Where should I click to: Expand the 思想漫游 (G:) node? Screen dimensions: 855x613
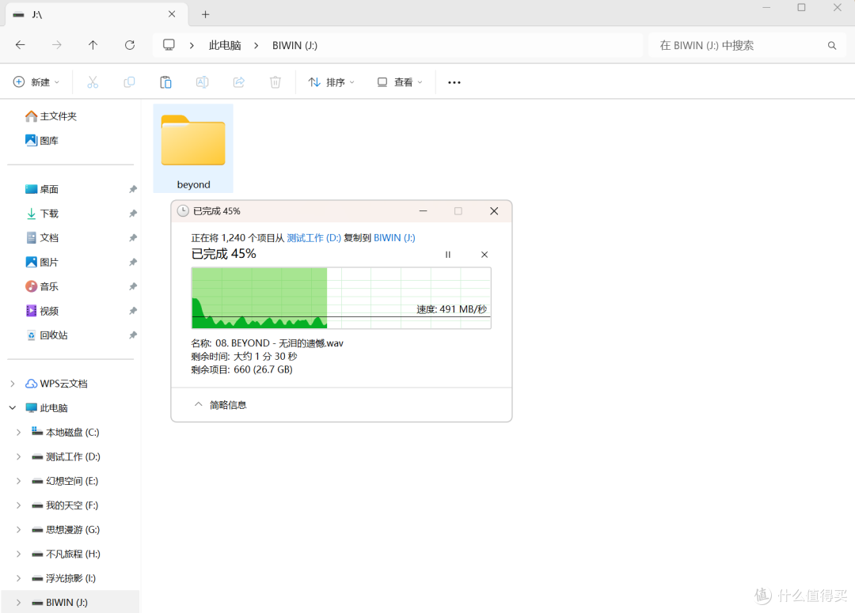(x=18, y=530)
